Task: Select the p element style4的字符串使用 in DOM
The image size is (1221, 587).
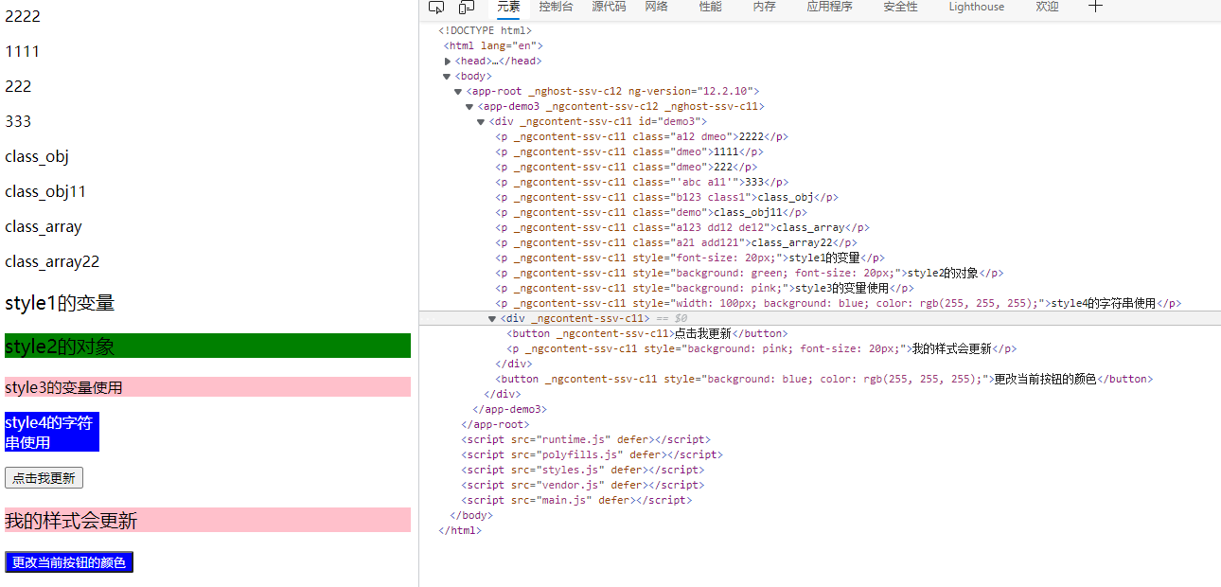Action: 839,303
